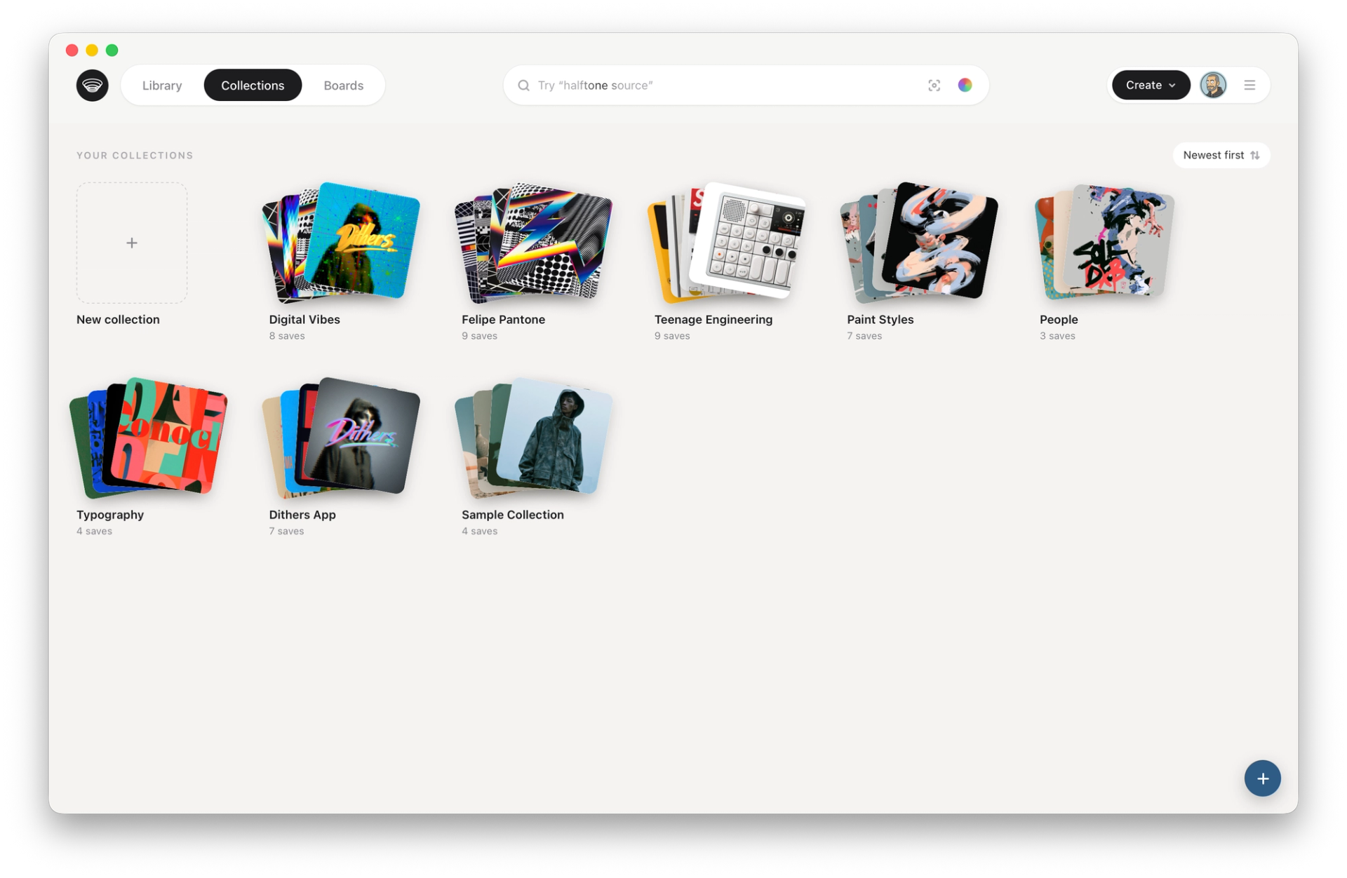The width and height of the screenshot is (1347, 878).
Task: Open the user profile avatar
Action: coord(1213,85)
